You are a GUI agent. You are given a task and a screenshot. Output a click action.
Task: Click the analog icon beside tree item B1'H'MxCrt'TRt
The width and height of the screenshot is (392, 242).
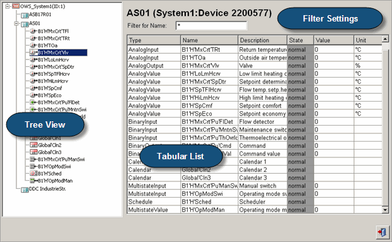(x=34, y=38)
